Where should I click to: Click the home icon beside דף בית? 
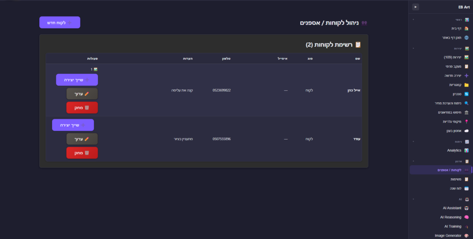click(467, 29)
